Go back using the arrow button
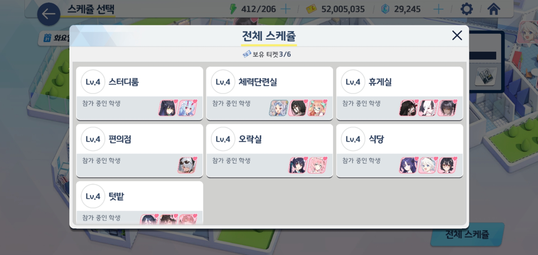538x255 pixels. tap(49, 14)
